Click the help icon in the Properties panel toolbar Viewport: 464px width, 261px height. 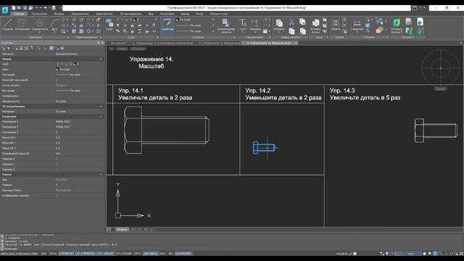(x=62, y=49)
